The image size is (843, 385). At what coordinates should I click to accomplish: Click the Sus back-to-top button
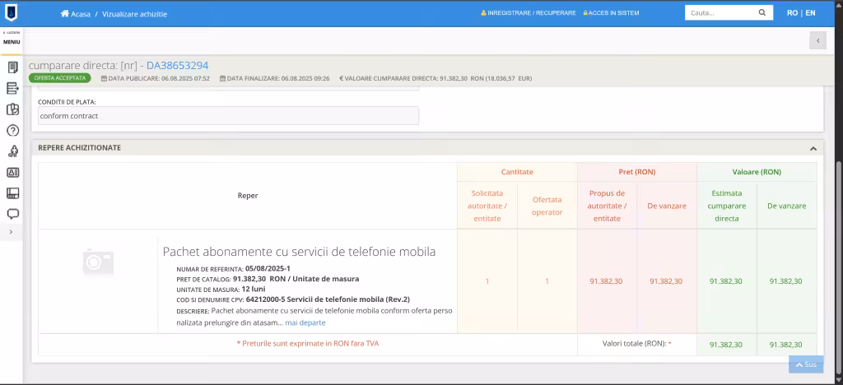(x=805, y=364)
